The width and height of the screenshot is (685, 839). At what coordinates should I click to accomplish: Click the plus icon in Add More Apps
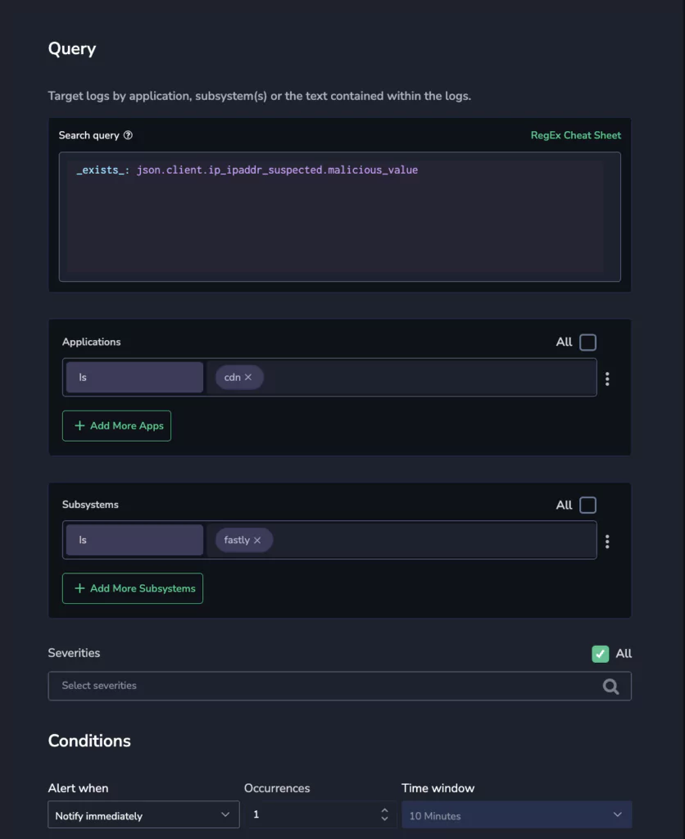pos(79,426)
